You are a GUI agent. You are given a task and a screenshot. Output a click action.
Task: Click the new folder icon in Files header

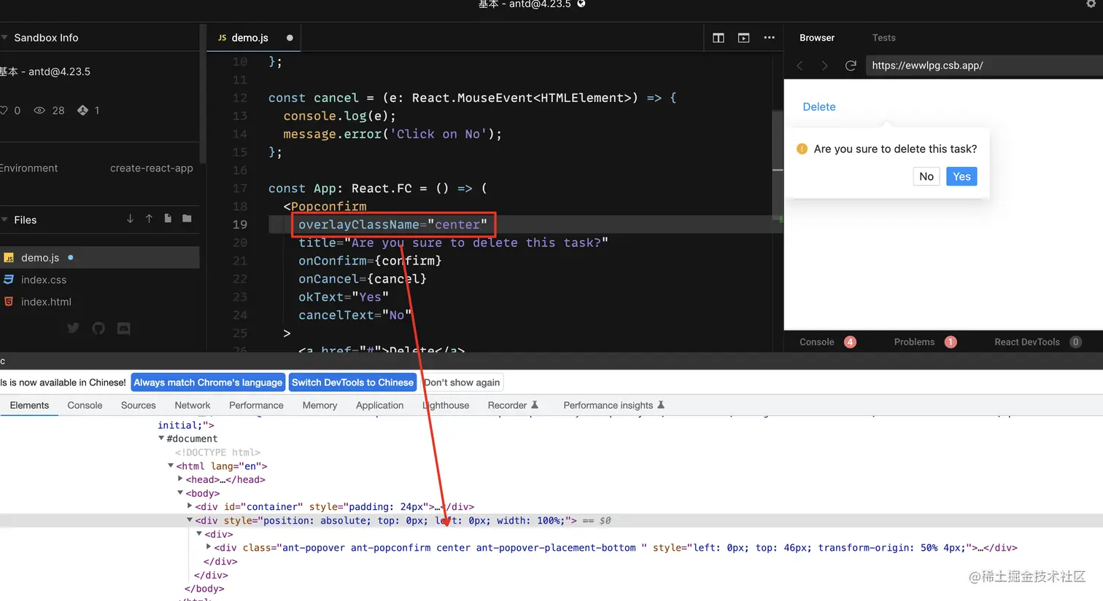pos(187,219)
